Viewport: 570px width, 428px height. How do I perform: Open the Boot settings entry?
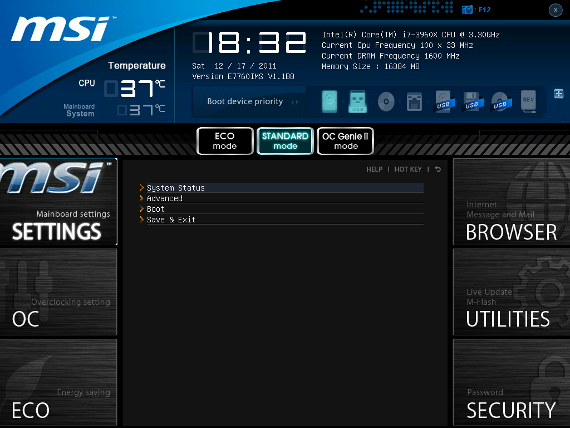point(285,209)
